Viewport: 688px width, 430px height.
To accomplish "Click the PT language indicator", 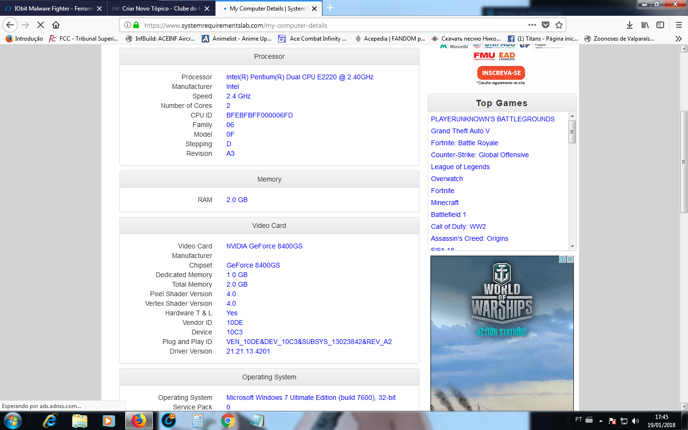I will 579,419.
